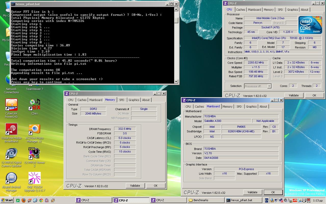326x204 pixels.
Task: Open Mainboard tab in the processor CPU-Z window
Action: pos(254,10)
